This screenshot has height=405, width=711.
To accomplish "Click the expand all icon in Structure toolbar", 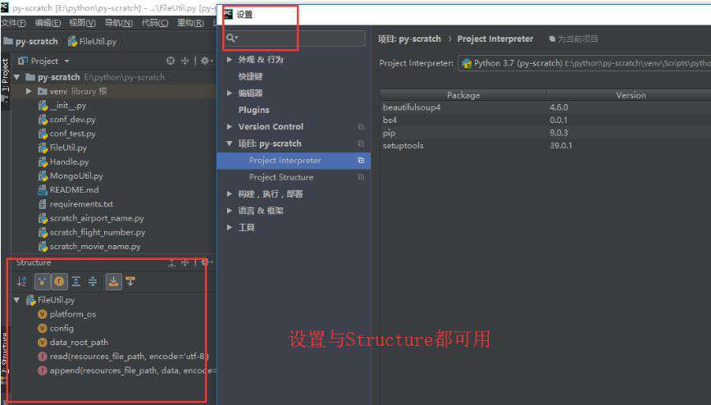I will tap(76, 282).
